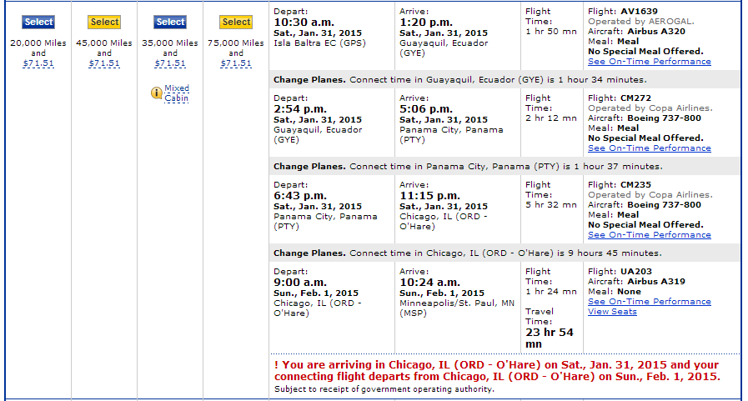Open $71.51 fee under 35,000 Miles
Image resolution: width=748 pixels, height=401 pixels.
(170, 63)
